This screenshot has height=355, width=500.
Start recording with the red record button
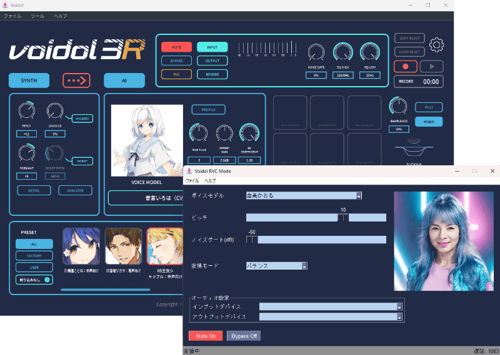coord(405,67)
